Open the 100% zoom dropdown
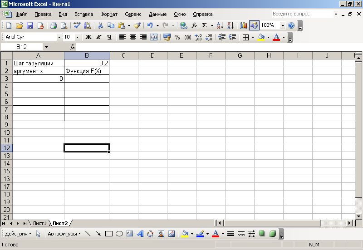 (x=283, y=25)
